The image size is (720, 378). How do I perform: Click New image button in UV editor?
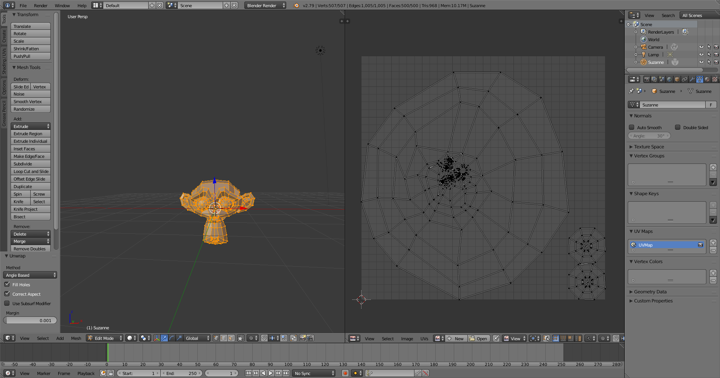pos(456,338)
